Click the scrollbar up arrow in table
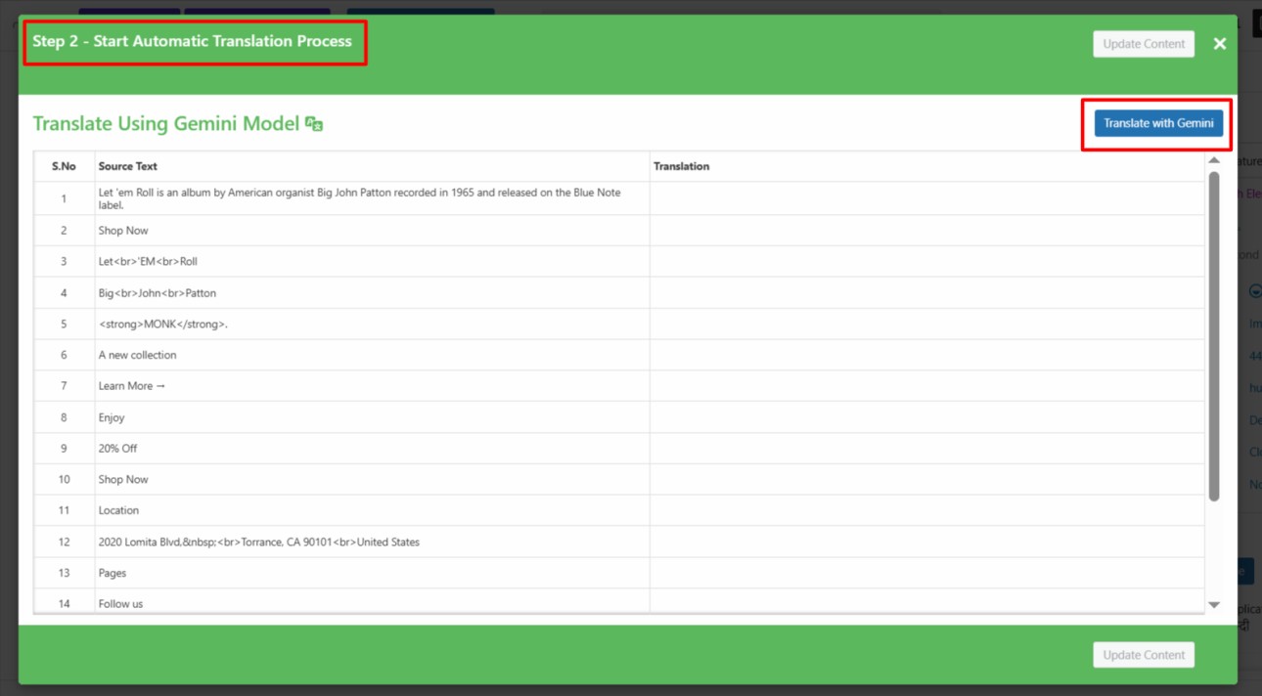The width and height of the screenshot is (1262, 696). click(x=1214, y=160)
